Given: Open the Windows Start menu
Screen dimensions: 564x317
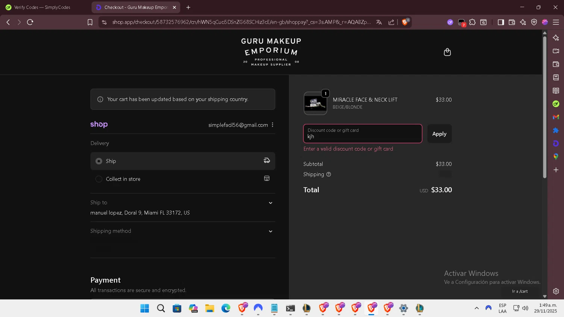Looking at the screenshot, I should tap(144, 308).
